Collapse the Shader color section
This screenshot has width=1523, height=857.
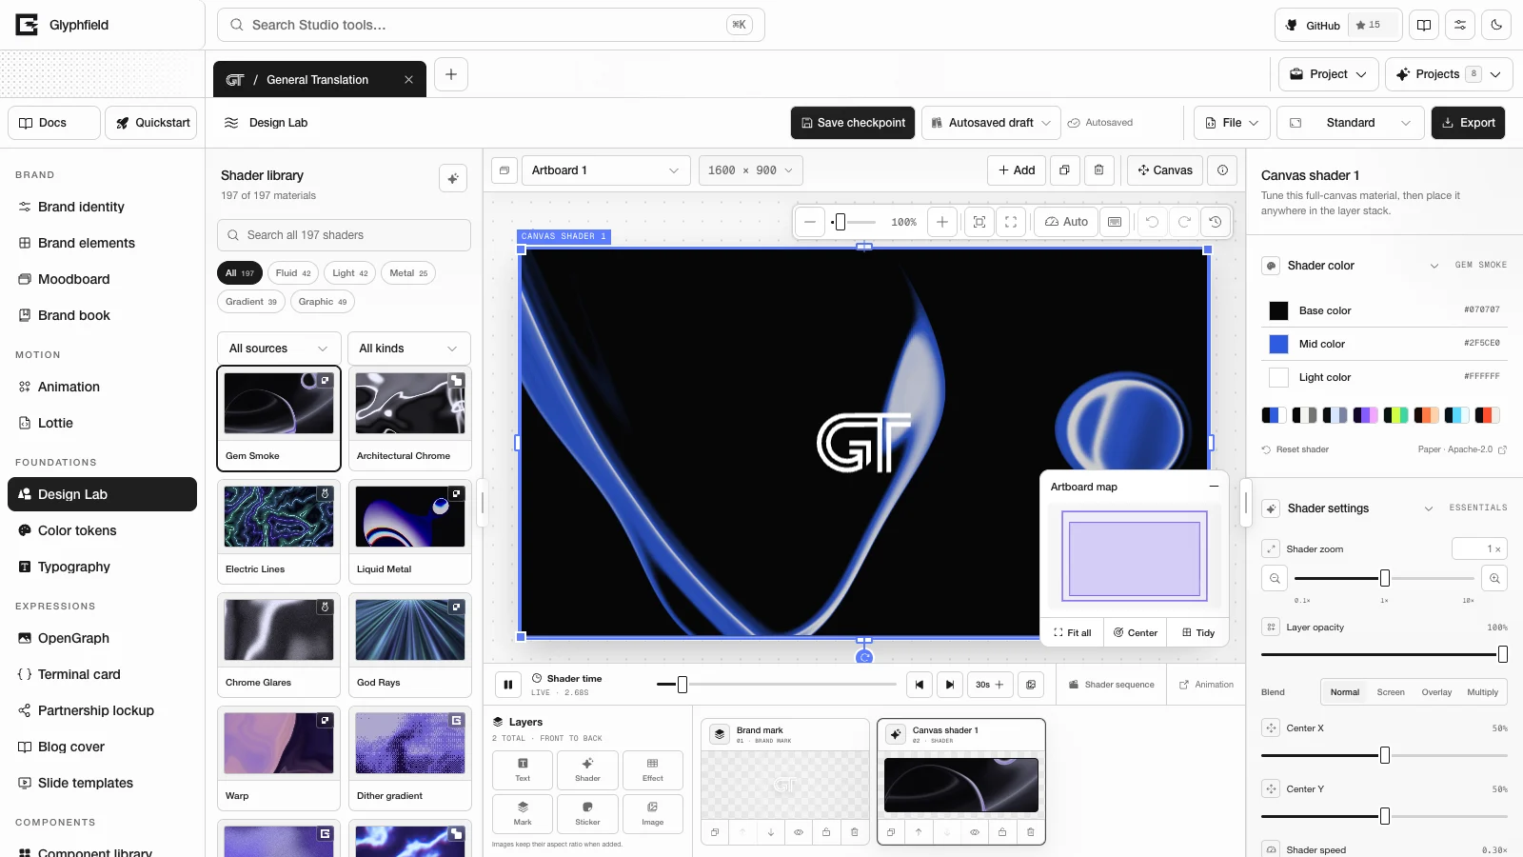click(1434, 266)
